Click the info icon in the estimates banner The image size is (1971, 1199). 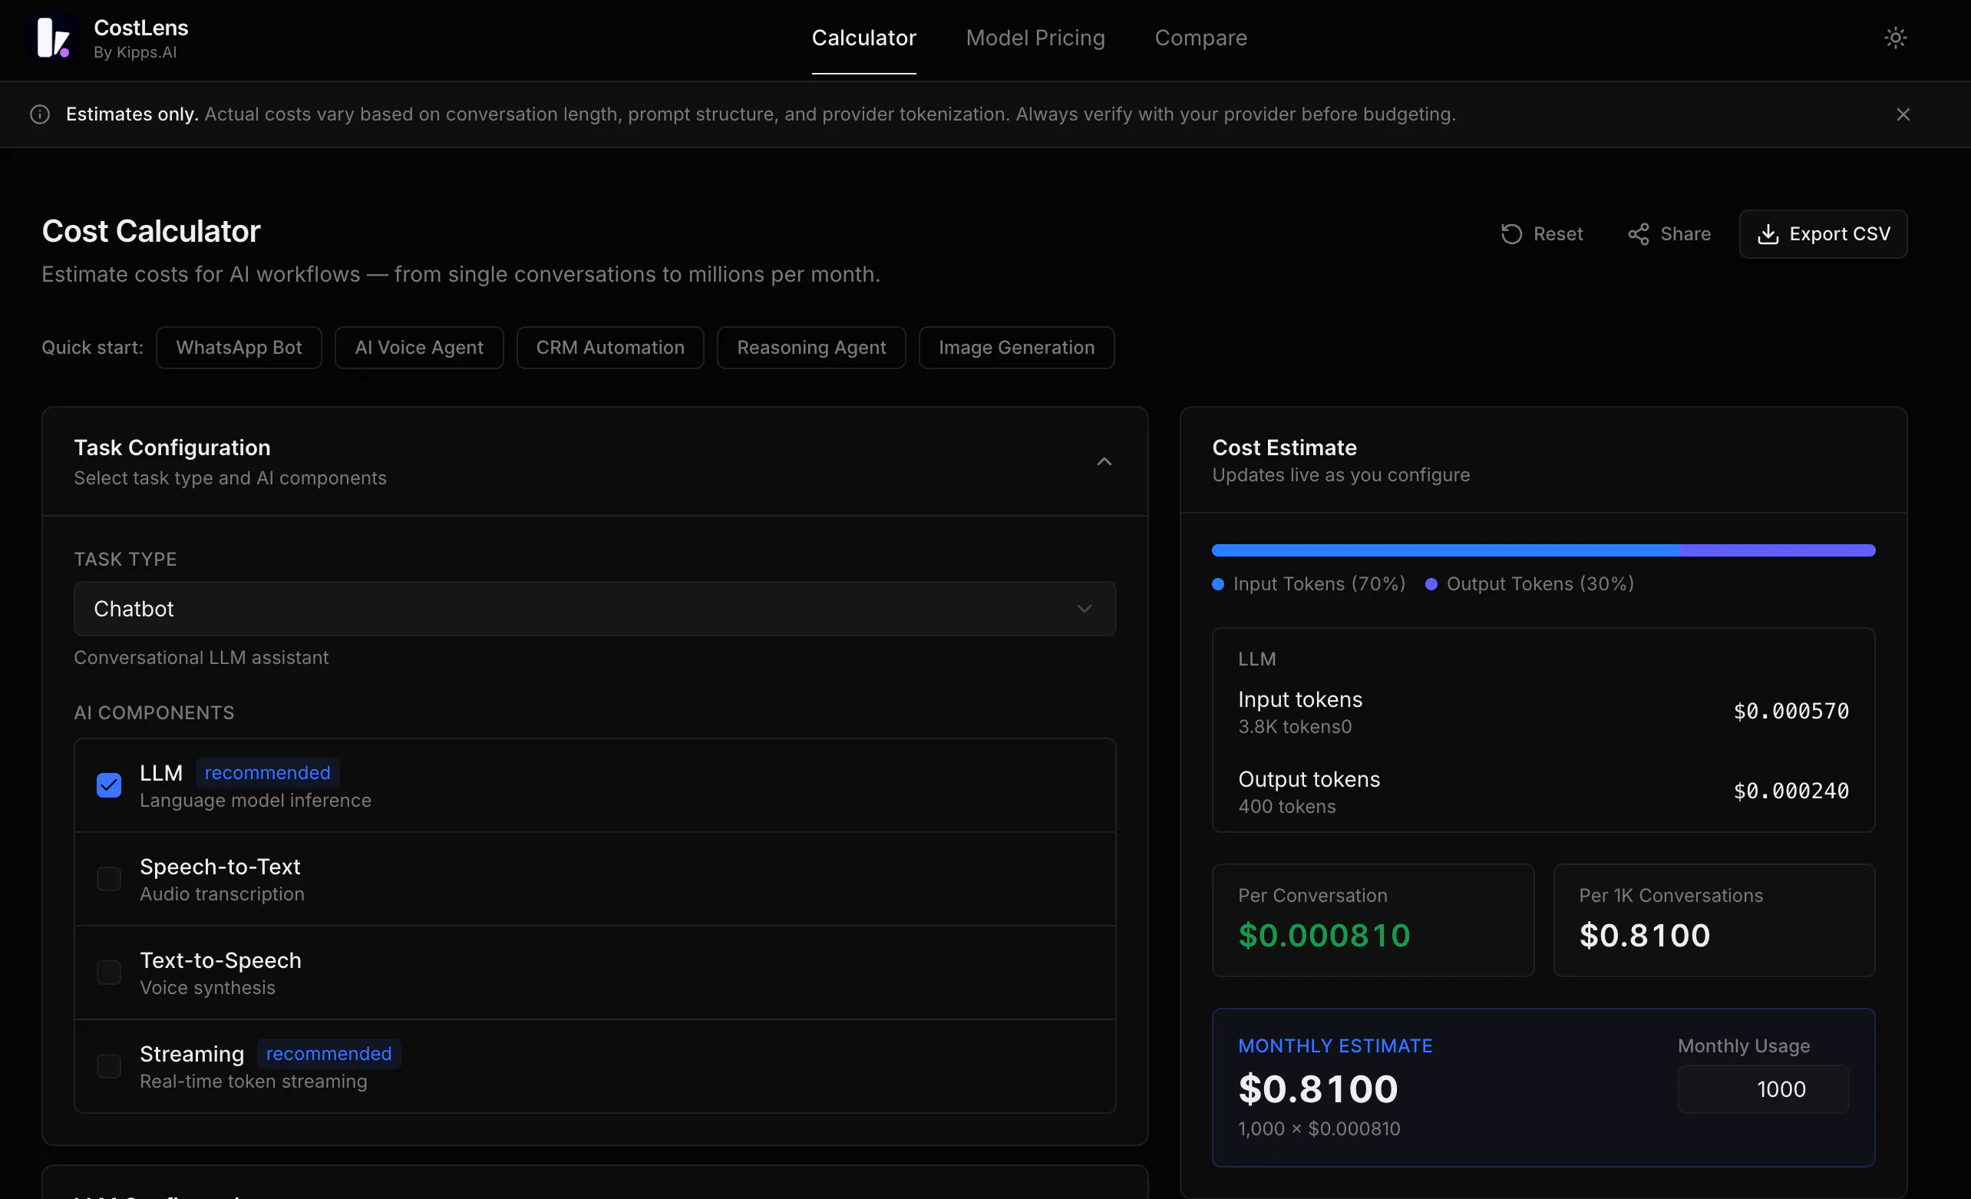(x=40, y=114)
